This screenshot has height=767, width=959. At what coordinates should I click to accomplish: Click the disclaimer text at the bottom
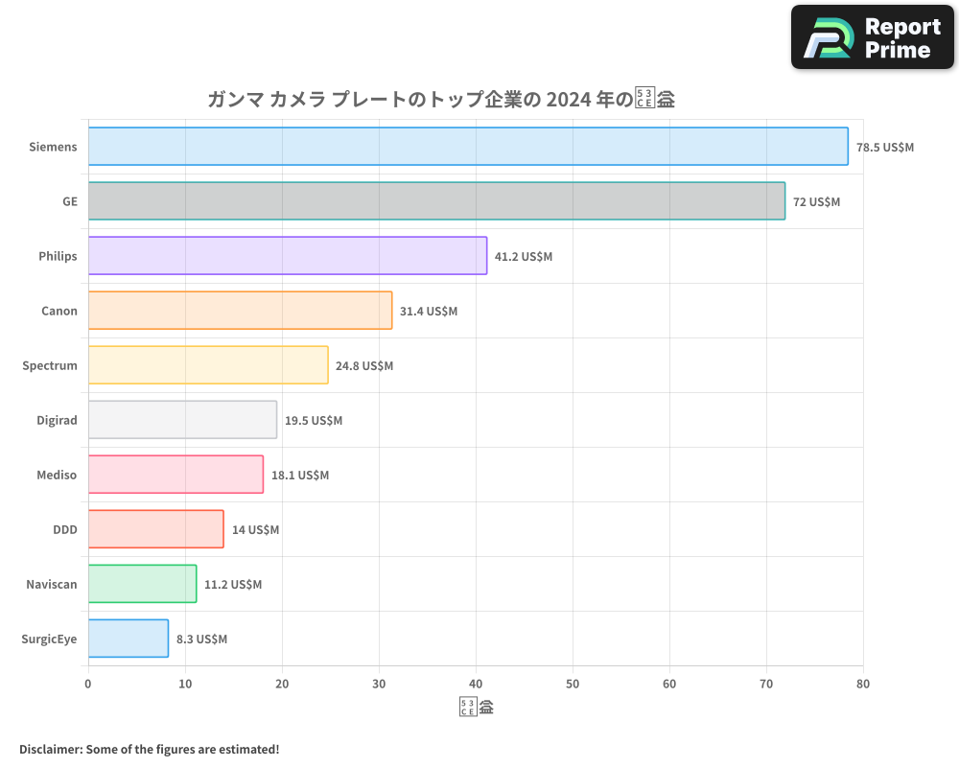click(150, 749)
